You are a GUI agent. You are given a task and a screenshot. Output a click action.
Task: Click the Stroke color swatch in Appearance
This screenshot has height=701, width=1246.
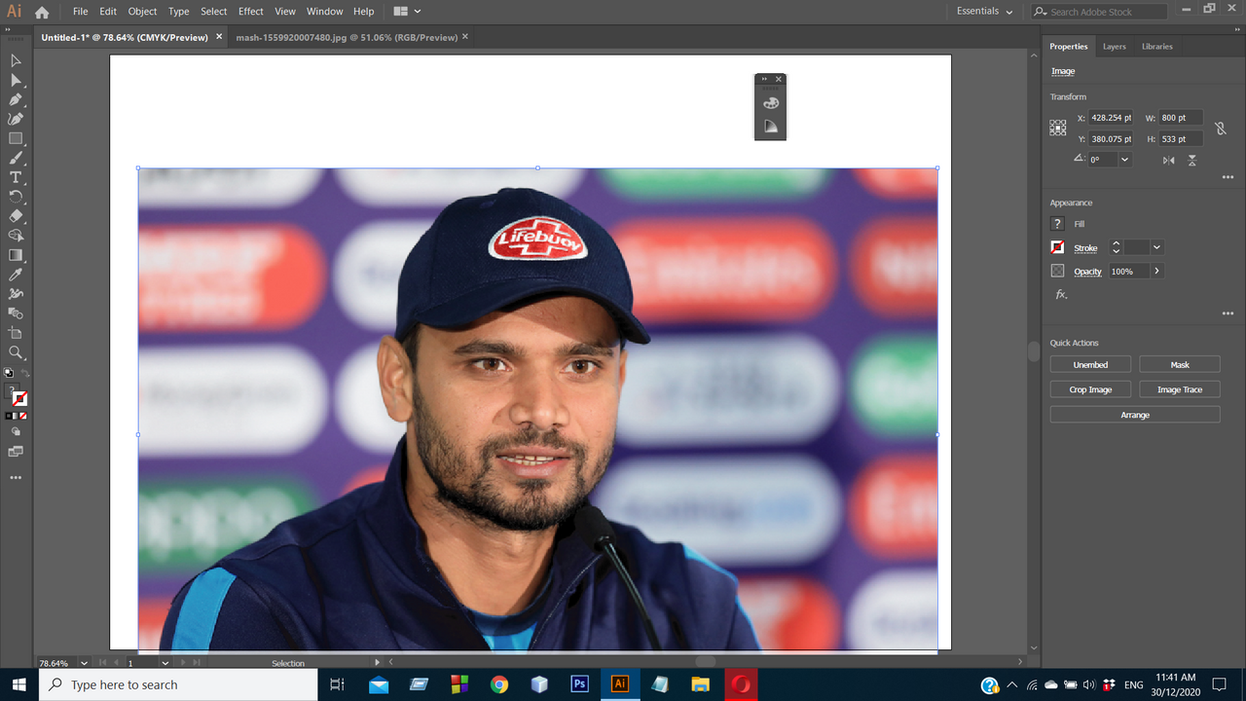(1058, 247)
